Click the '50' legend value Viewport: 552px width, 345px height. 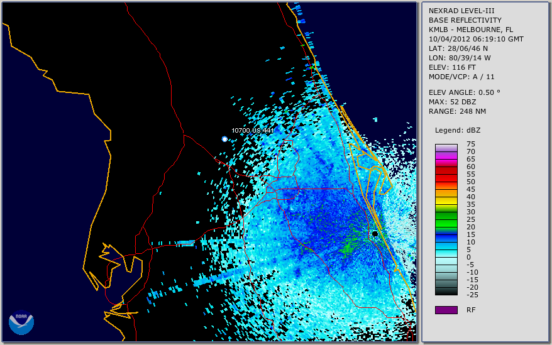pyautogui.click(x=471, y=182)
